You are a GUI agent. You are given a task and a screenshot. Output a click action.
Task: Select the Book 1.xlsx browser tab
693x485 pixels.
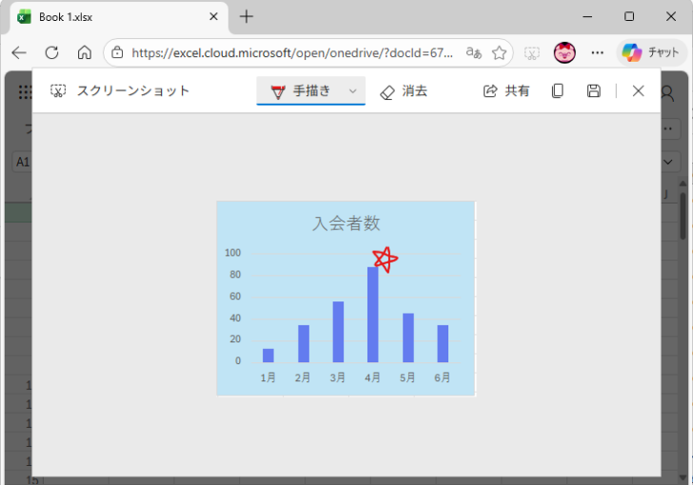pyautogui.click(x=118, y=17)
